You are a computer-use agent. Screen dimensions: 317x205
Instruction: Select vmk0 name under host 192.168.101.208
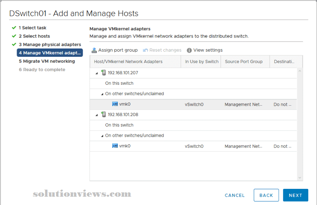point(125,146)
